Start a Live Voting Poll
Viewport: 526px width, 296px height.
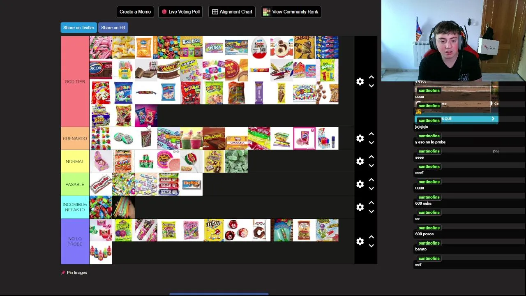181,12
